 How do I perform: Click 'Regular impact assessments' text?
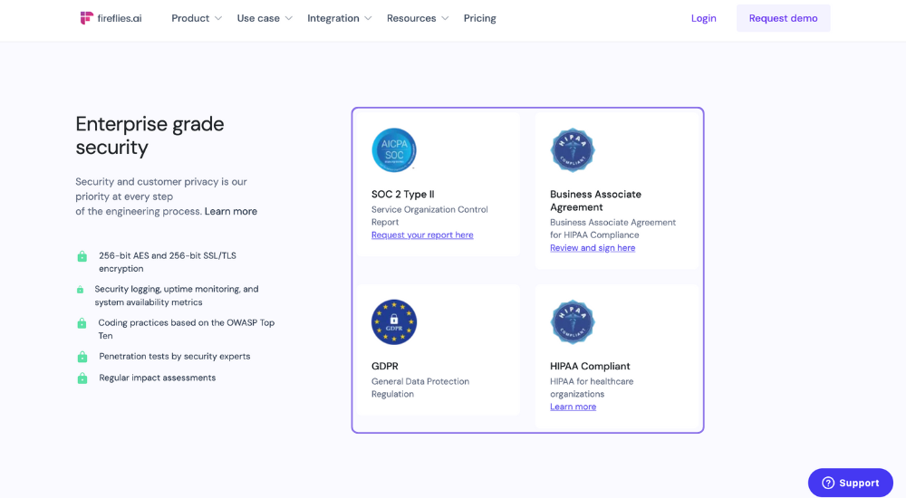(157, 378)
